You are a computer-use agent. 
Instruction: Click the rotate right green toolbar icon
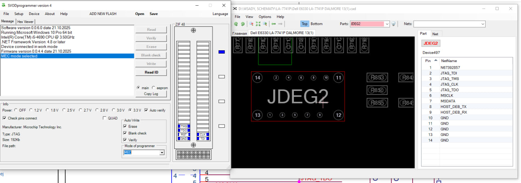(x=243, y=24)
